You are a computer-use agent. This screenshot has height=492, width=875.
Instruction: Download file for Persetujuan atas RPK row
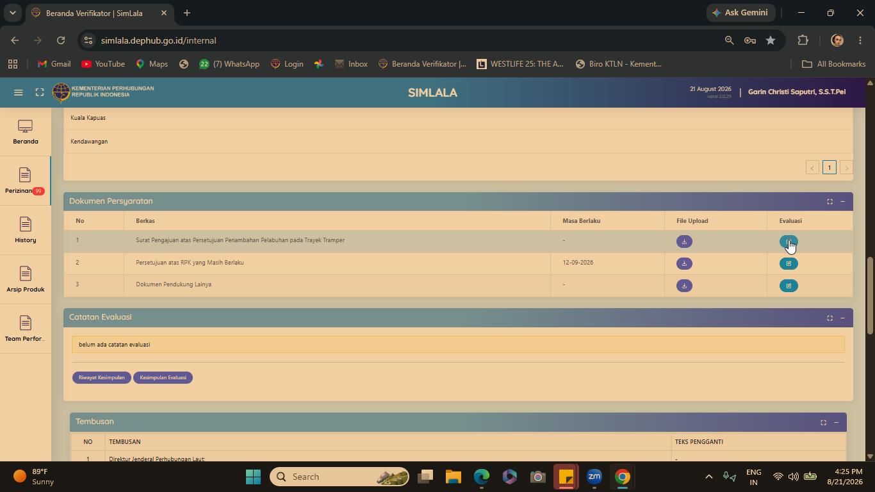pos(684,263)
